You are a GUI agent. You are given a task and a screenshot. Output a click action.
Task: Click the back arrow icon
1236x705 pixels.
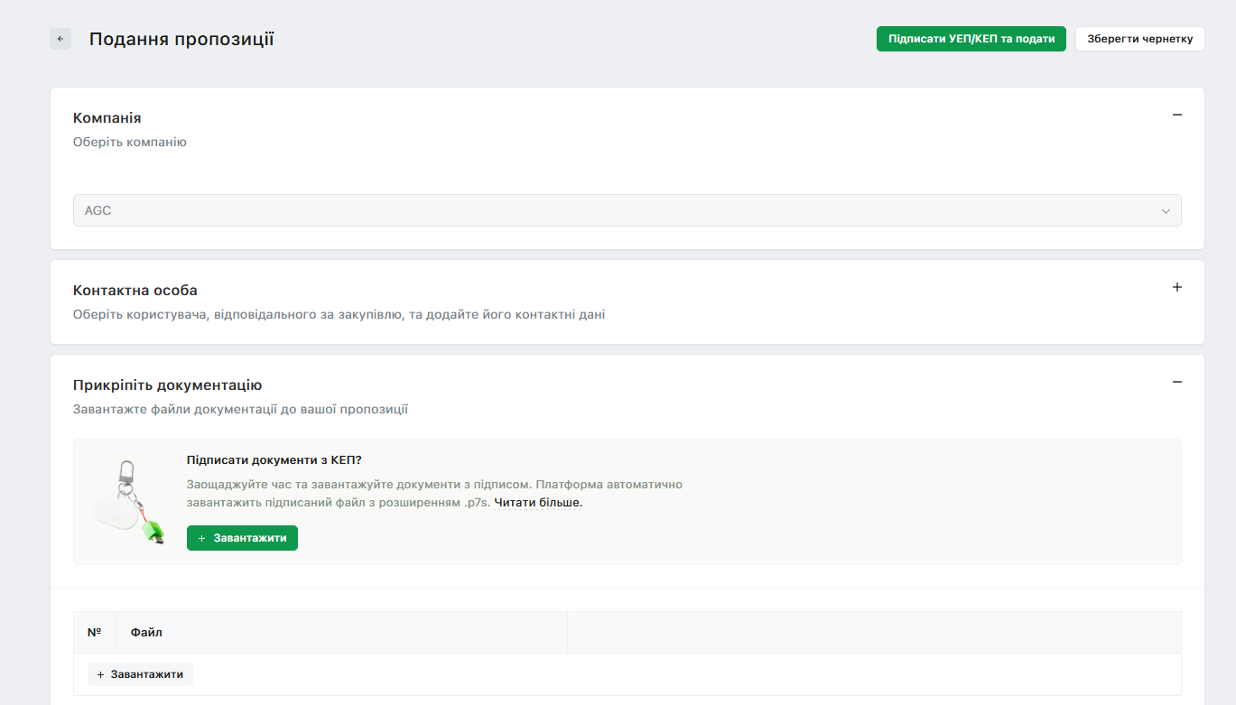(x=60, y=39)
